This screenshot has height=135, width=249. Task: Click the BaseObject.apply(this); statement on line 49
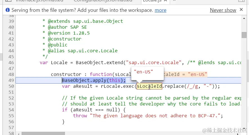point(94,80)
